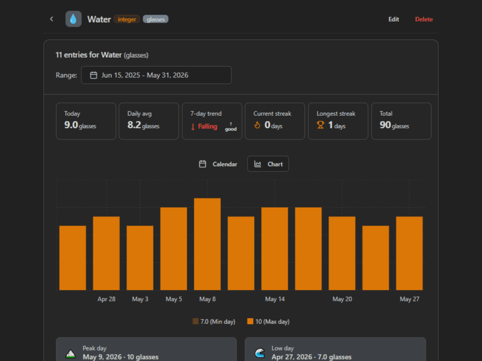
Task: Click the 10 (Max day) legend swatch
Action: coord(250,321)
